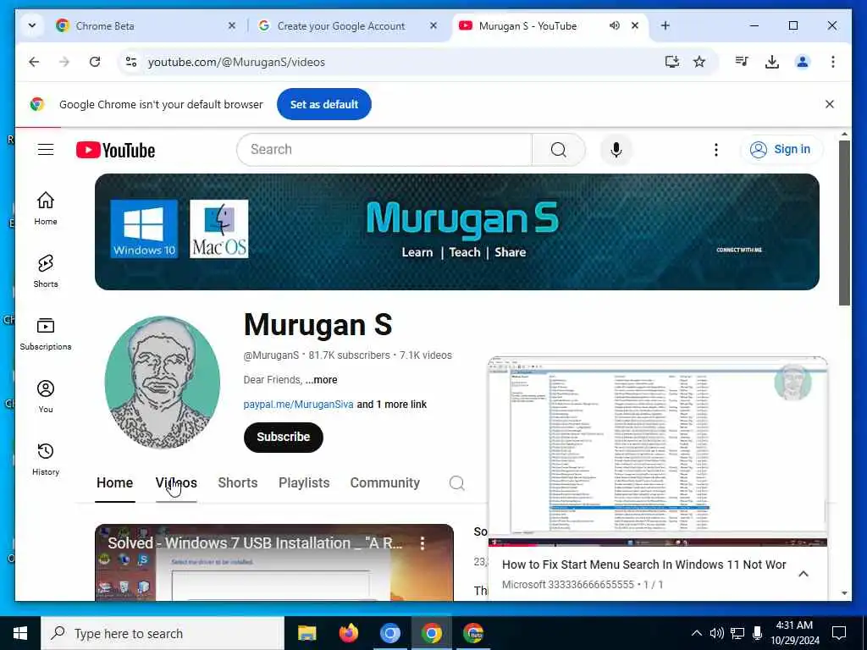867x650 pixels.
Task: Click the channel search magnifier icon
Action: 456,483
